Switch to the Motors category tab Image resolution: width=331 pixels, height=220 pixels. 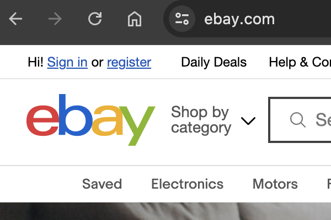tap(275, 184)
